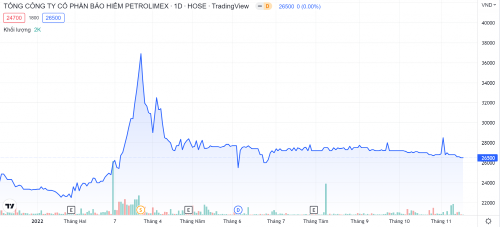Click the TradingView logo icon
The image size is (500, 227).
click(10, 206)
